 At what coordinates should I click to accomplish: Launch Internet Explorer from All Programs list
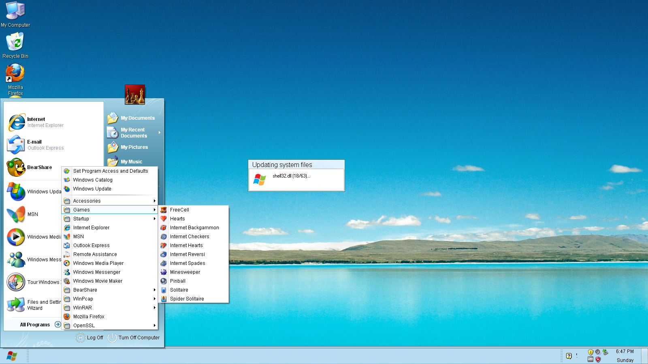[x=109, y=228]
